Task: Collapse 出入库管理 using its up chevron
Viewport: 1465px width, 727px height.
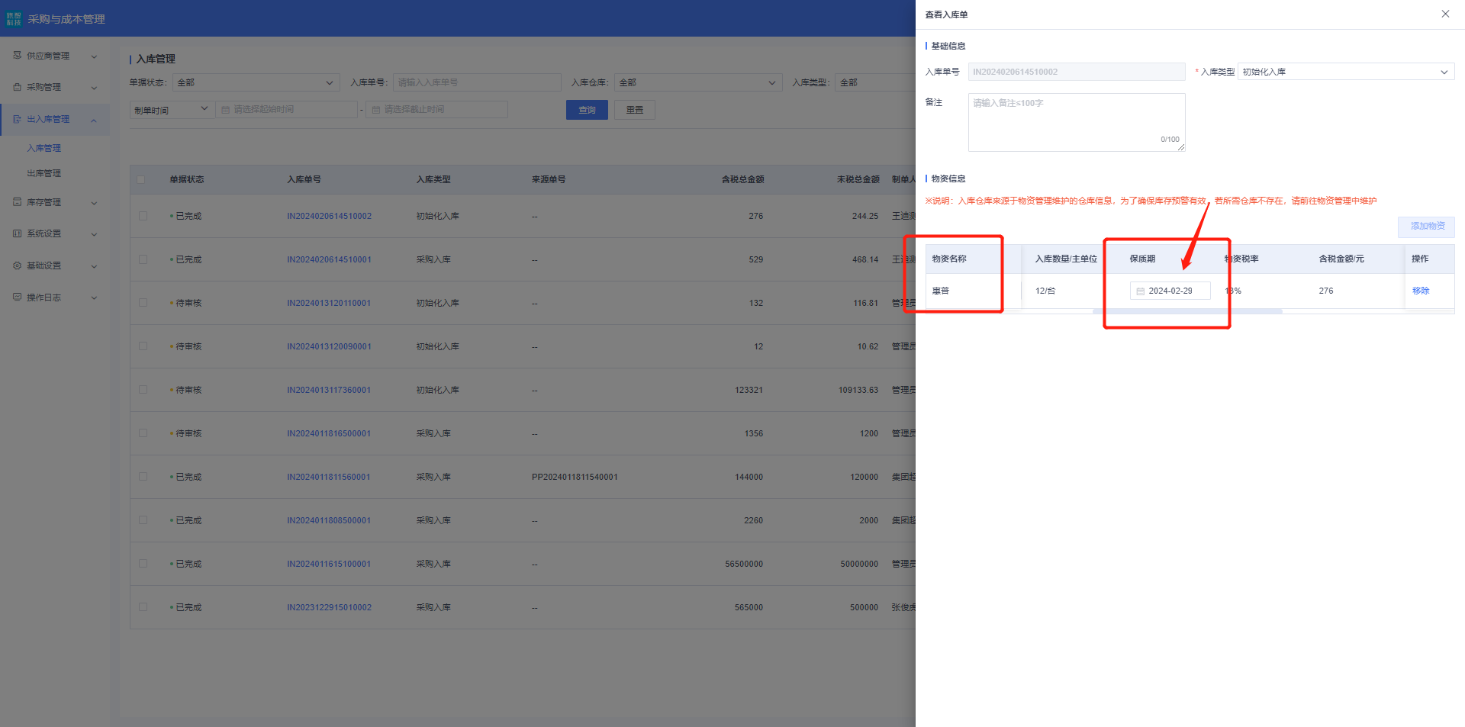Action: point(94,120)
